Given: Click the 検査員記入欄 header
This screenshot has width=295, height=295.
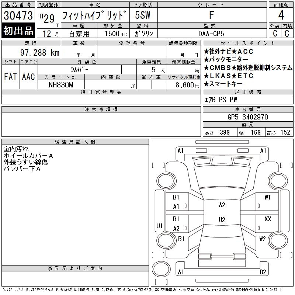Looking at the screenshot, I should tap(75, 142).
